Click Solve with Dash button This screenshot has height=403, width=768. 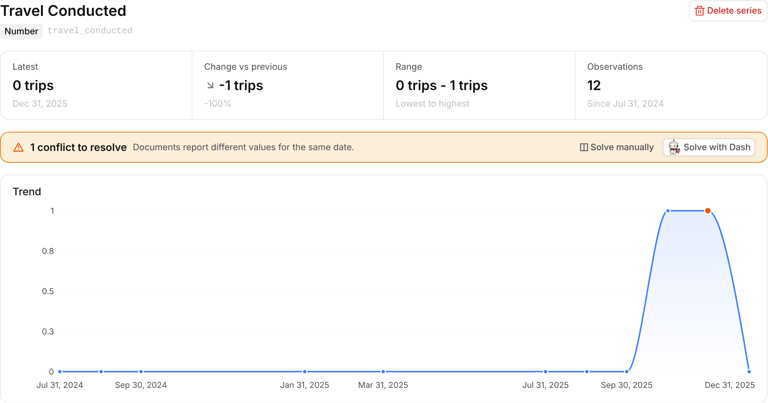click(709, 147)
